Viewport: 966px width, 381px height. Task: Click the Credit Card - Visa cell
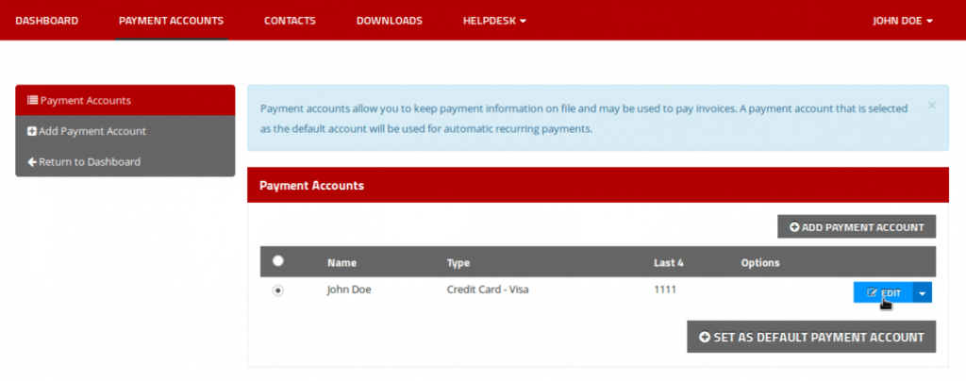click(488, 289)
